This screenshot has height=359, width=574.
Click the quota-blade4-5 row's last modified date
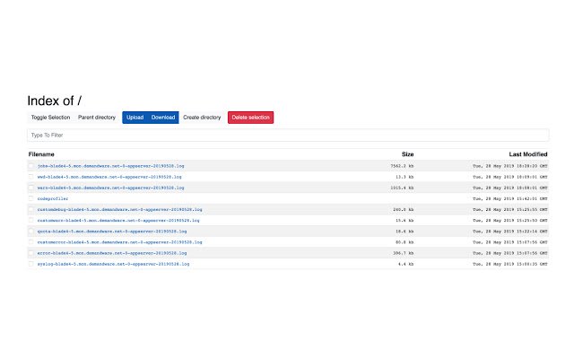[510, 232]
